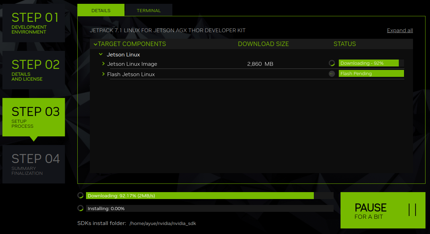
Task: Click the overall downloading spinner icon
Action: (80, 195)
